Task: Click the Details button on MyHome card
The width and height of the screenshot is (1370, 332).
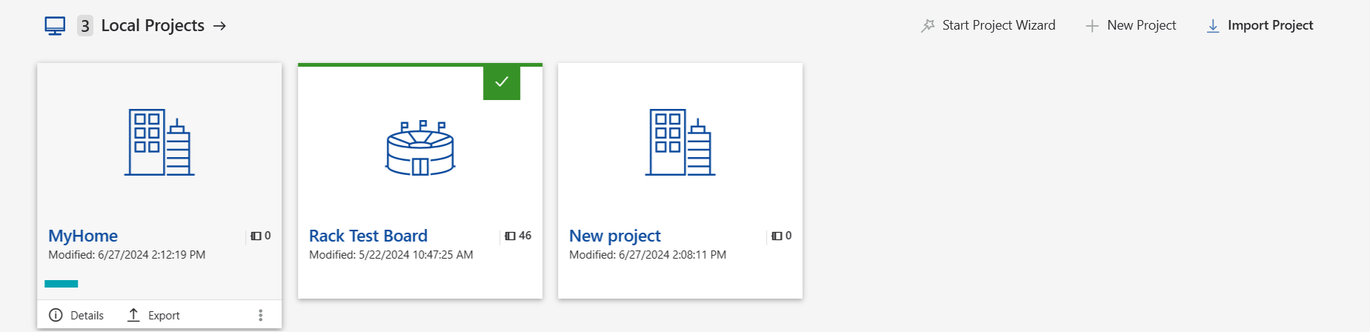Action: click(76, 315)
